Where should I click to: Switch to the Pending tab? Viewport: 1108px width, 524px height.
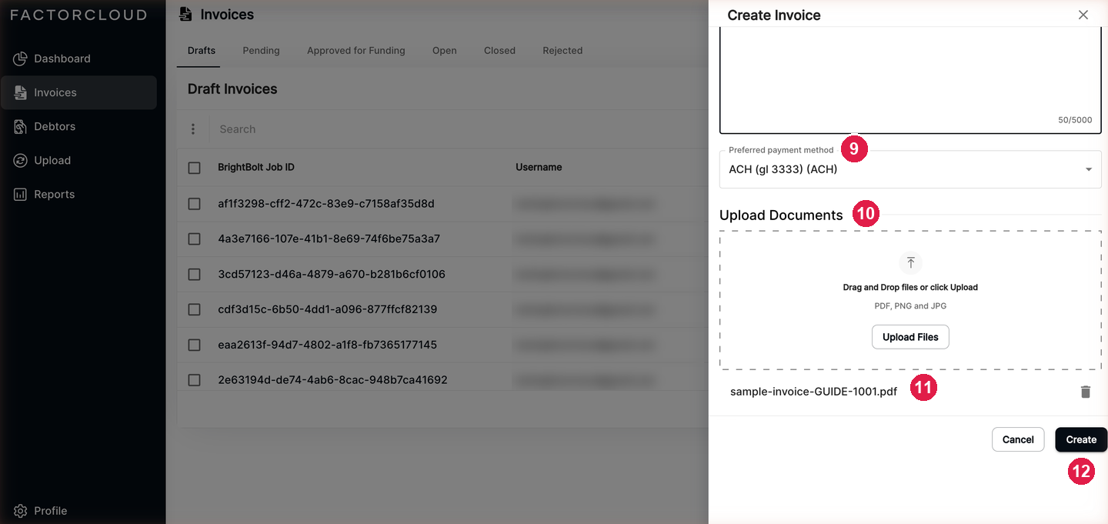click(261, 50)
